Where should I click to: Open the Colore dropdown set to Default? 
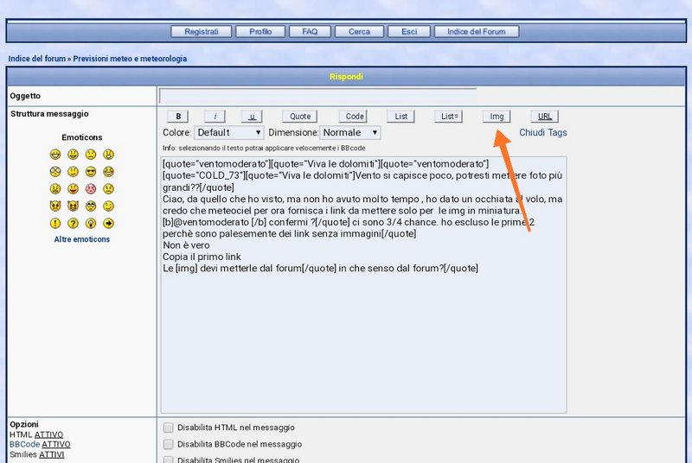pos(229,133)
